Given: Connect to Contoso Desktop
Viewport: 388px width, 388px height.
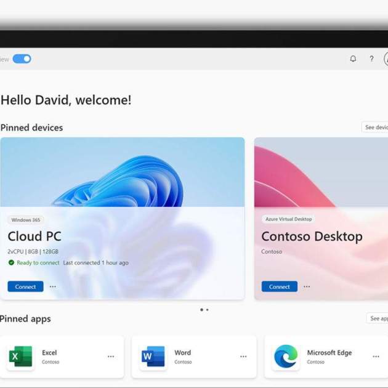Looking at the screenshot, I should click(279, 286).
